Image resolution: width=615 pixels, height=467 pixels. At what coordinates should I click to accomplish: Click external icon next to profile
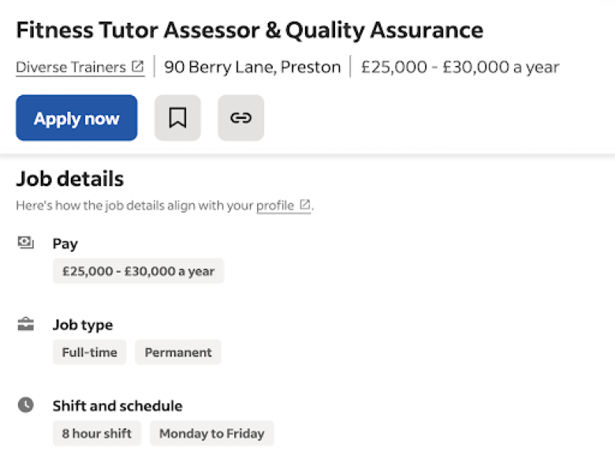coord(305,205)
